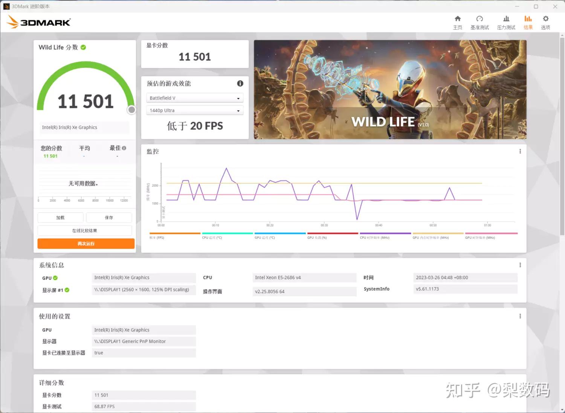The height and width of the screenshot is (413, 565).
Task: Open the 压力测试 stress test section
Action: coord(506,22)
